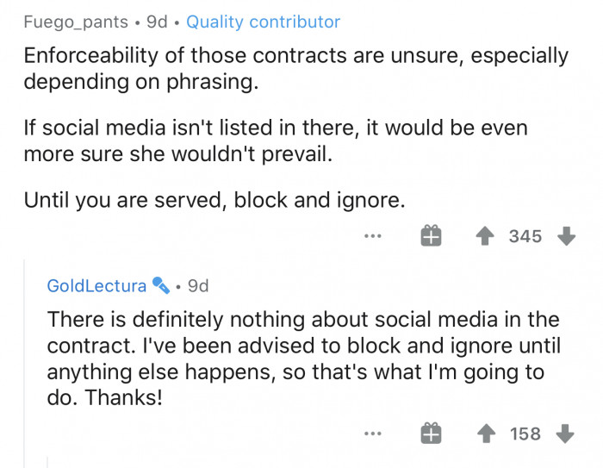This screenshot has width=603, height=468.
Task: Open more options for Fuego_pants' comment
Action: click(371, 235)
